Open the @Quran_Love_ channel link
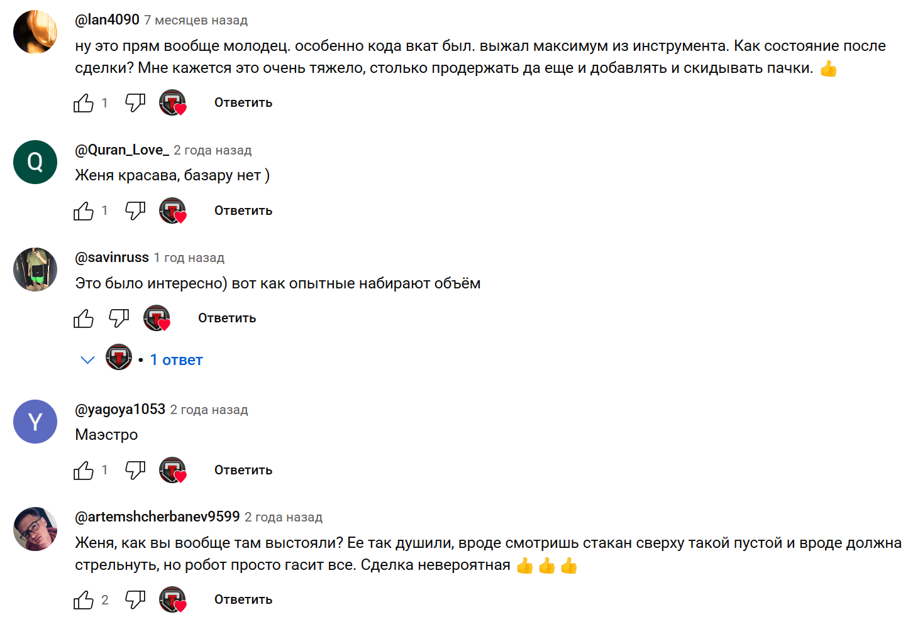 point(122,150)
